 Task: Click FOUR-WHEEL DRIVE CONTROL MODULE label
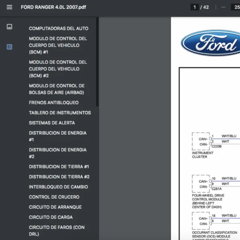click(x=208, y=201)
